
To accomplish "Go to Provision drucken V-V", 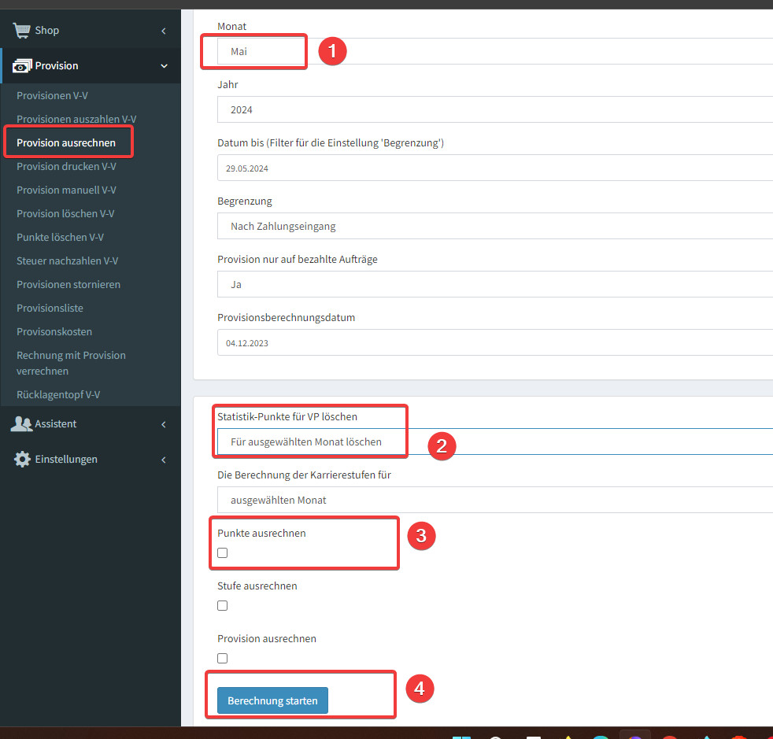I will pos(66,166).
